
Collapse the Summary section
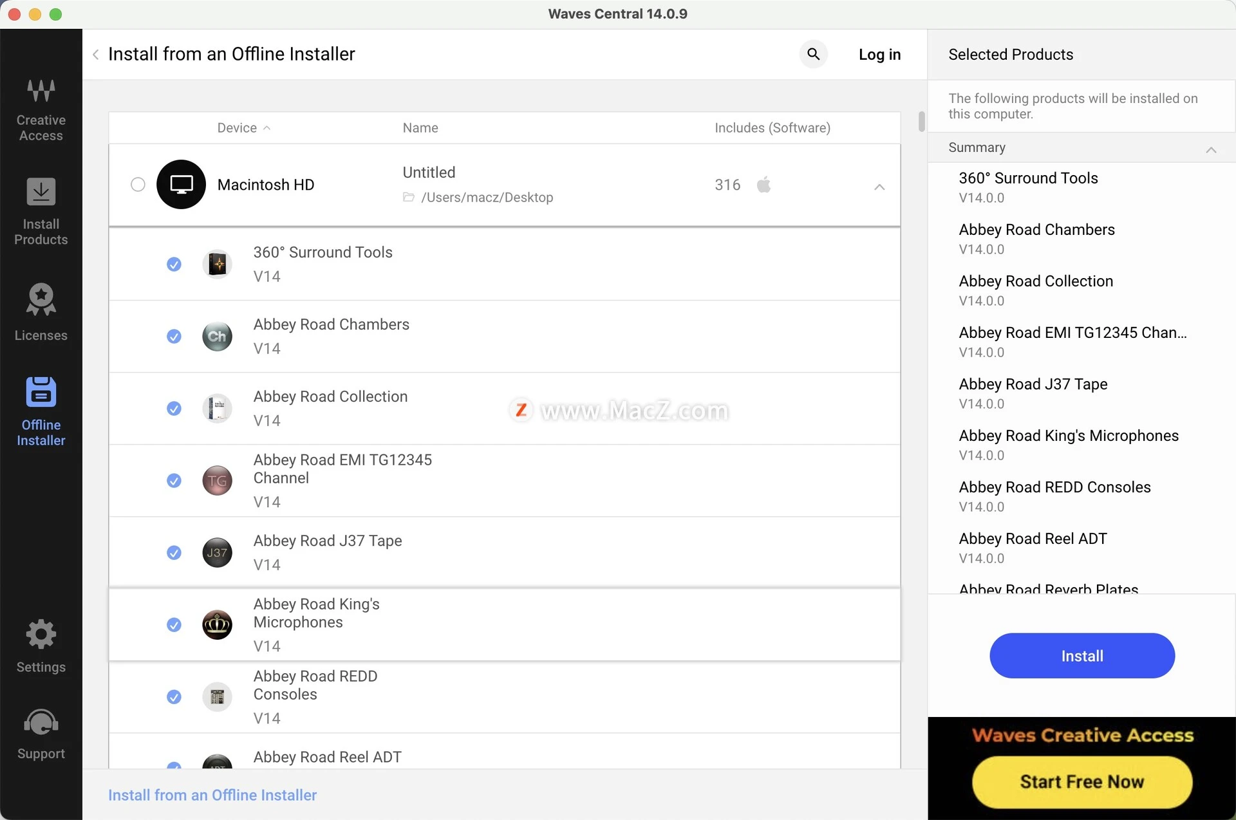1211,149
